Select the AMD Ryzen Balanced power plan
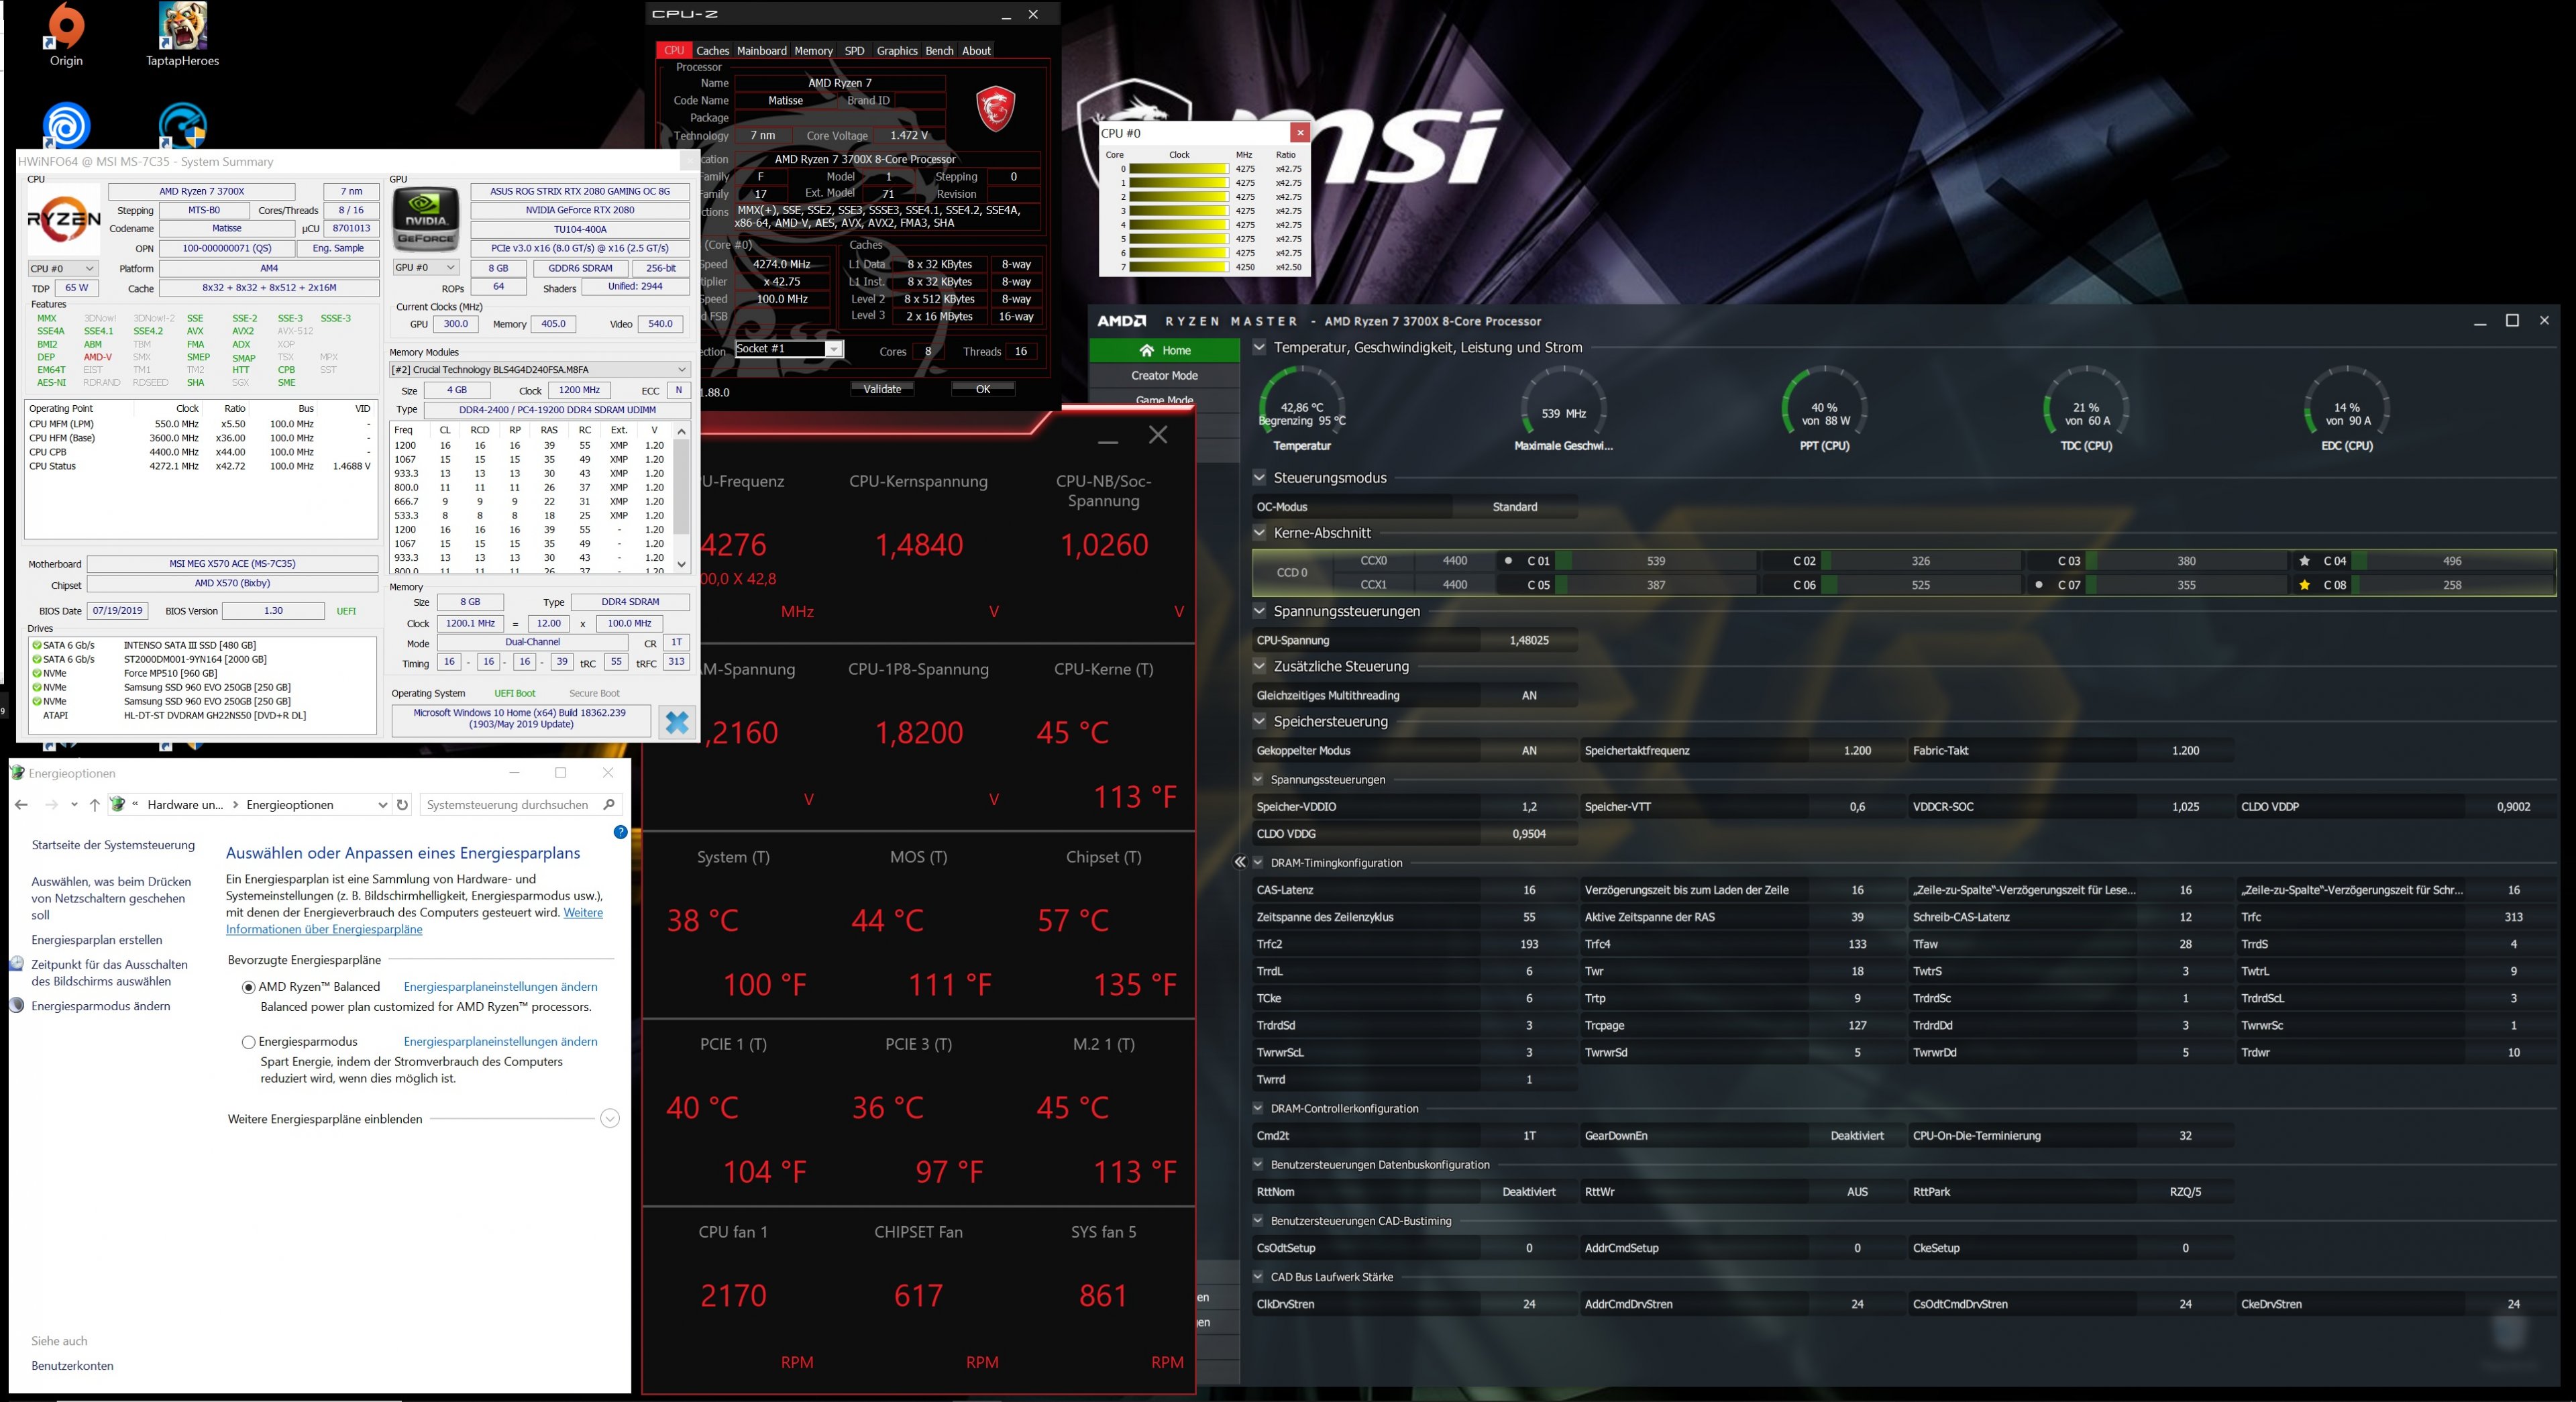Image resolution: width=2576 pixels, height=1402 pixels. click(249, 987)
